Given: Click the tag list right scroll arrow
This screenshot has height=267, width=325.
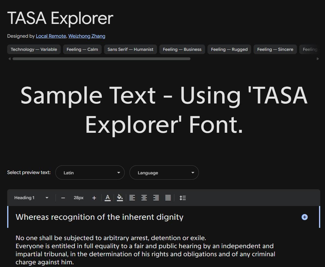Looking at the screenshot, I should pos(318,59).
